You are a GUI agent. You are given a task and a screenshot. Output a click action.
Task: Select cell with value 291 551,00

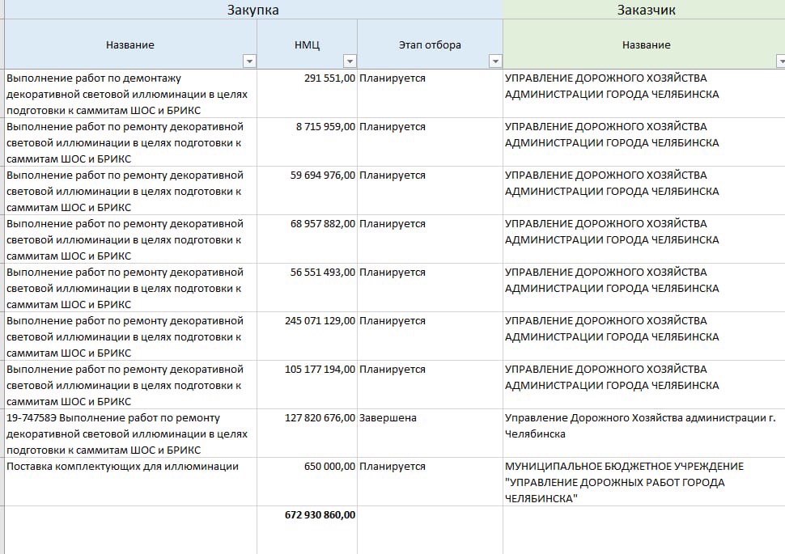pyautogui.click(x=307, y=94)
